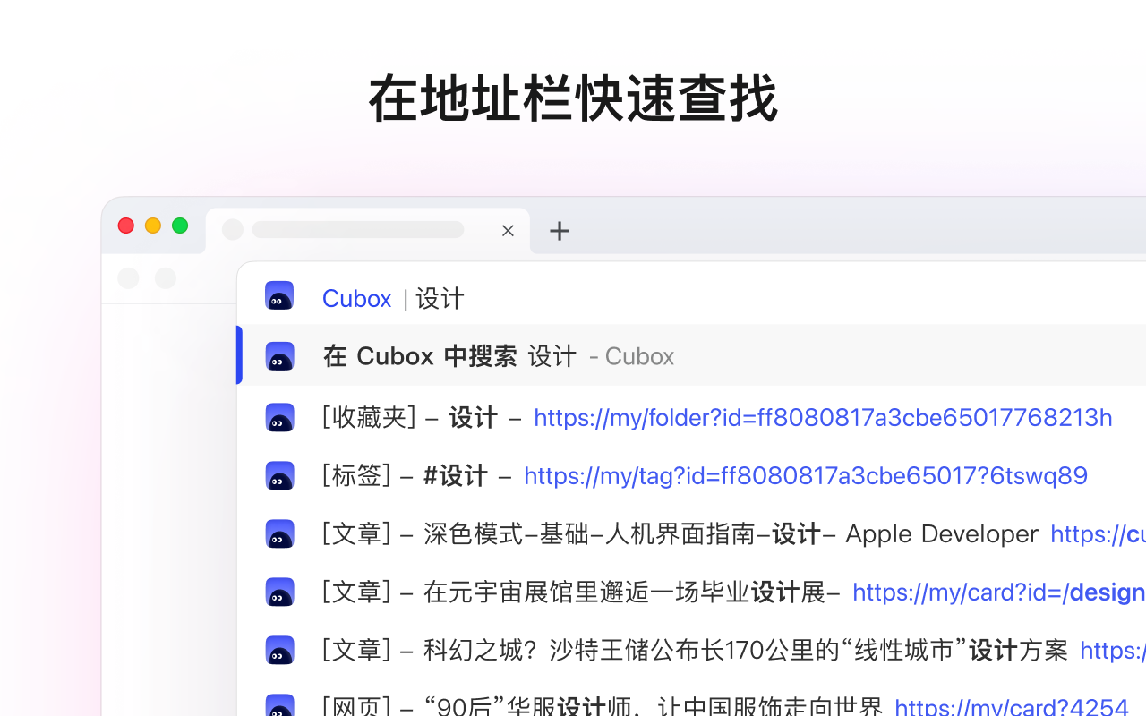Click the Cubox icon beside the top suggestion
This screenshot has height=716, width=1146.
[280, 295]
